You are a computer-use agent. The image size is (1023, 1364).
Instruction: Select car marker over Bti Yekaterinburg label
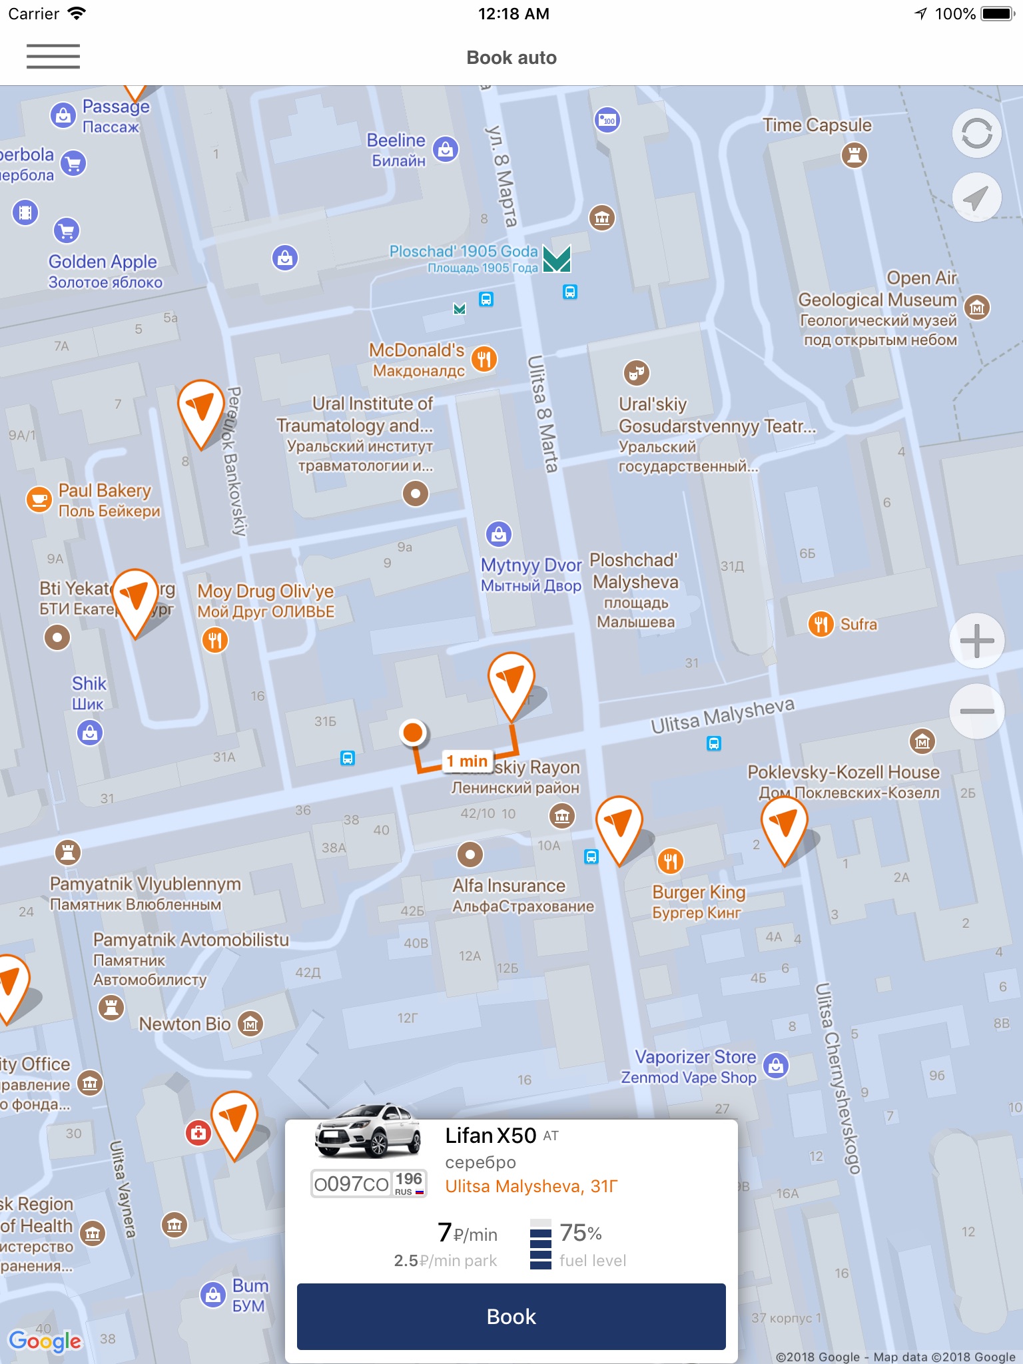135,602
